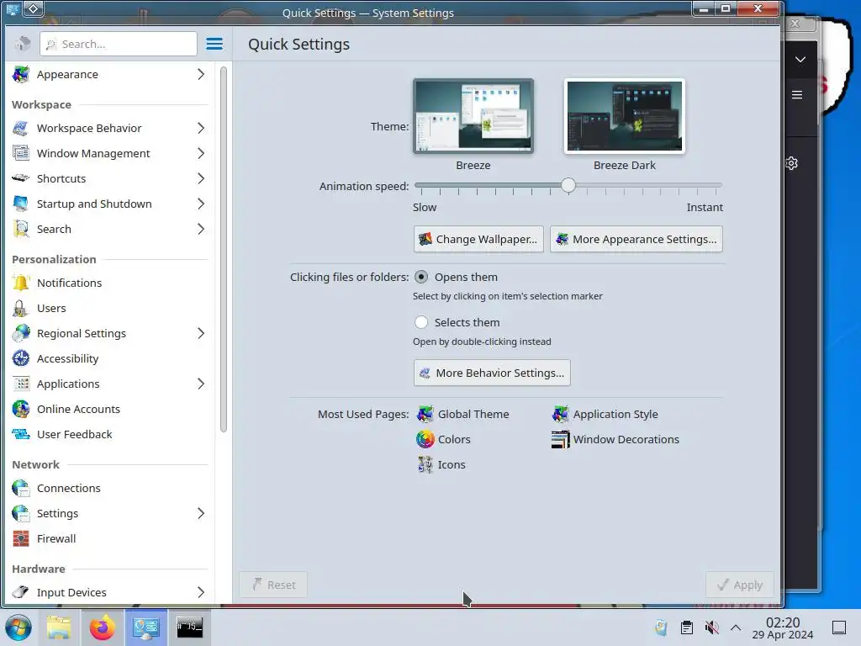Open hamburger menu in background window
Viewport: 861px width, 646px height.
tap(797, 95)
